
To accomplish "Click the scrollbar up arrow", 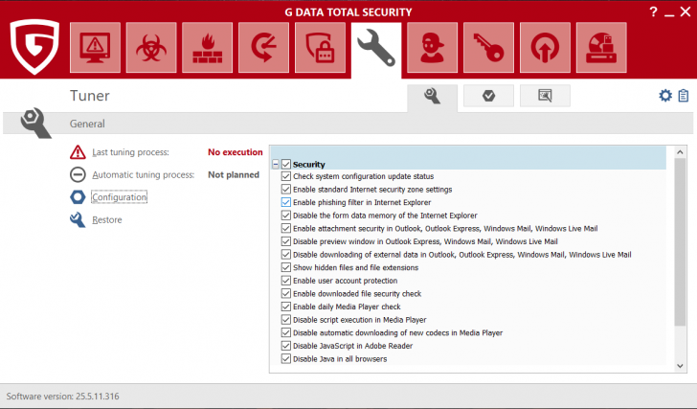I will [x=680, y=152].
